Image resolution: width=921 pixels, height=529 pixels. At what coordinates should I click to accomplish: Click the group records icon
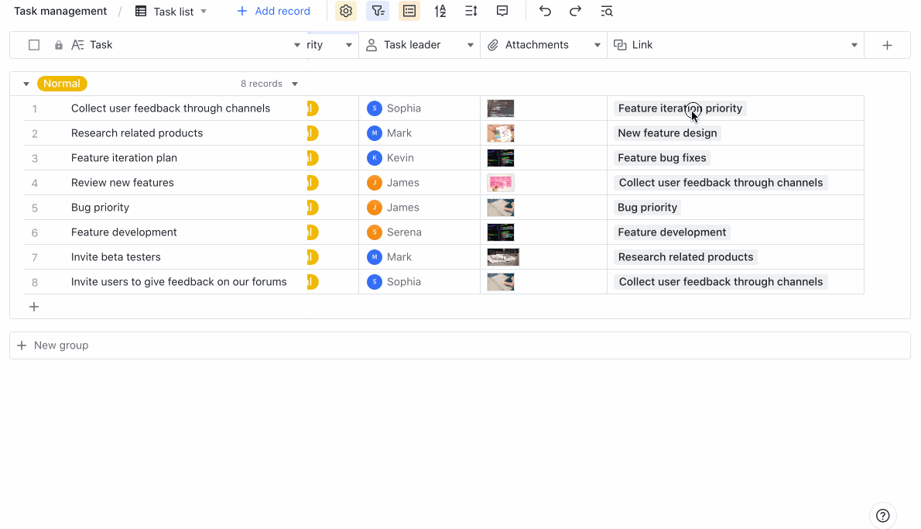[x=409, y=11]
